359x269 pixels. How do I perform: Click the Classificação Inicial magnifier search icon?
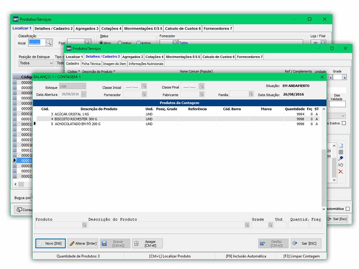[x=49, y=42]
